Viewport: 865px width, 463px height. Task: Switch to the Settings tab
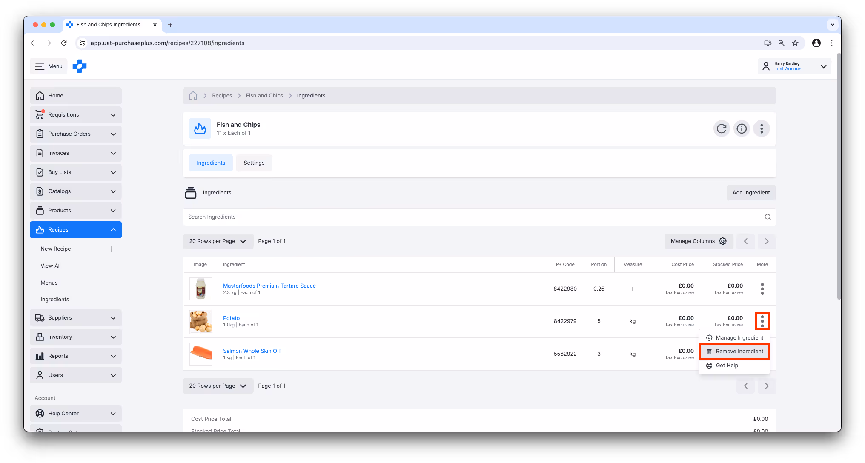tap(254, 163)
